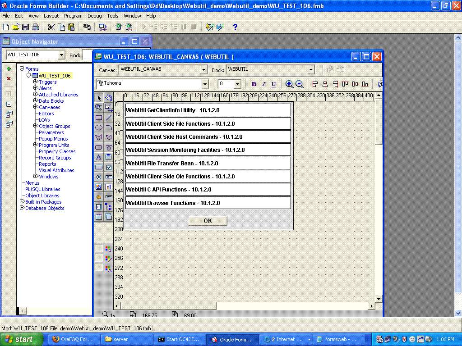Image resolution: width=462 pixels, height=346 pixels.
Task: Select the WebUtil File Transfer Bean item
Action: (208, 163)
